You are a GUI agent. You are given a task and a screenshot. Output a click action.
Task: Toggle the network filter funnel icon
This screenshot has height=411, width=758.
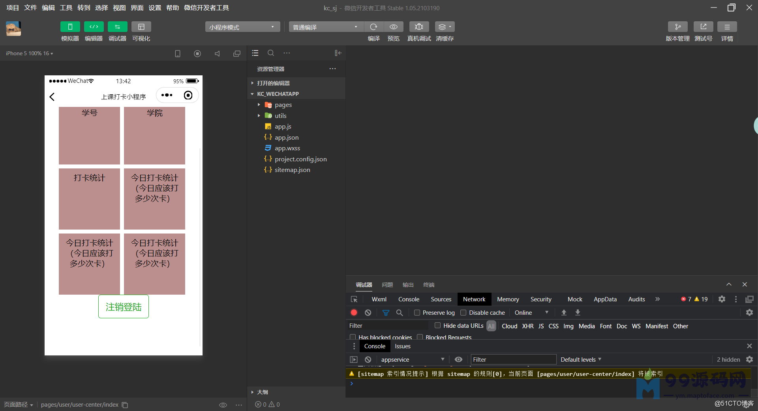386,312
